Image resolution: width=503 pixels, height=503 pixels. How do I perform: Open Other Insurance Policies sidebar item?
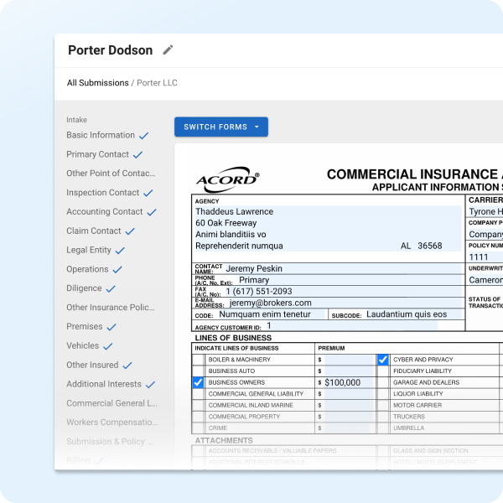click(x=111, y=308)
